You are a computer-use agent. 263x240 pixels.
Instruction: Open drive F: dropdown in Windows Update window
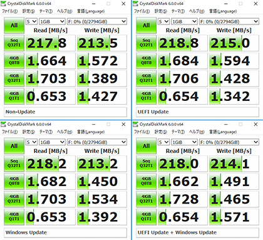click(97, 142)
